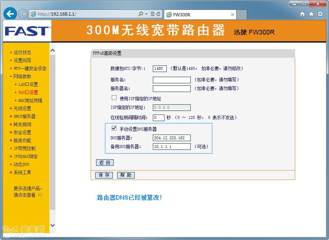Open MAC地址克隆 sidebar item
The height and width of the screenshot is (240, 329).
tap(30, 100)
